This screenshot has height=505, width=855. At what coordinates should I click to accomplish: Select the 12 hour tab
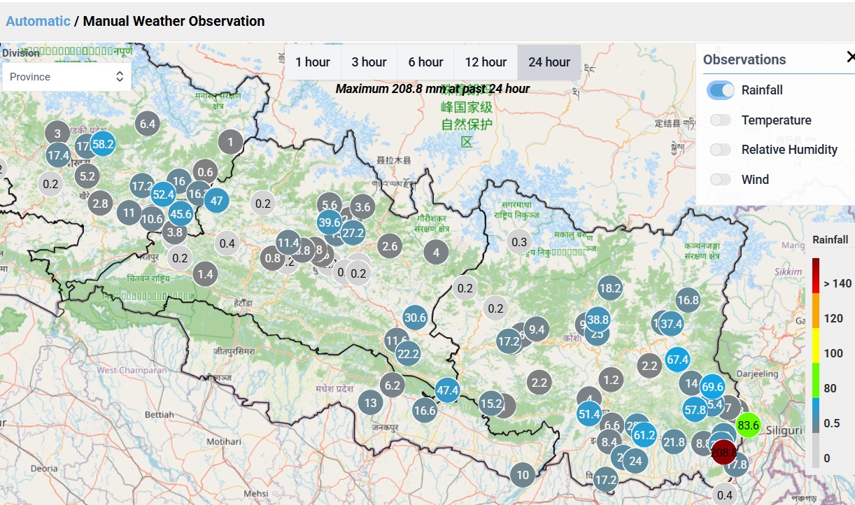(x=486, y=62)
